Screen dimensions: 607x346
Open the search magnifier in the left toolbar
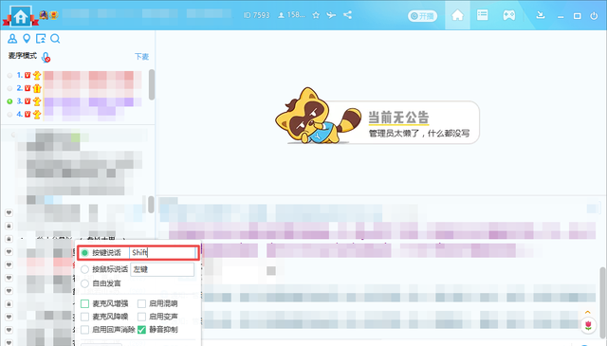55,38
